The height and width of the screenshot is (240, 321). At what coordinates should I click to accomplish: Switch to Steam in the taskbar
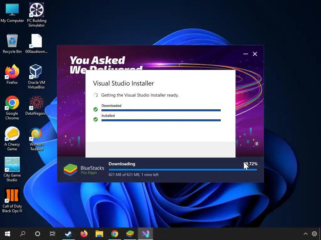[68, 233]
